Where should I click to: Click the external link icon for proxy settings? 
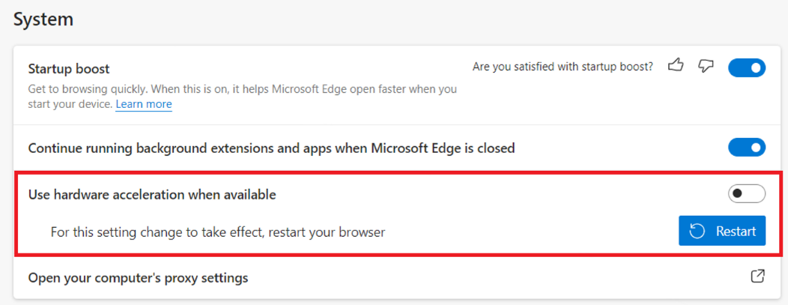click(x=757, y=277)
